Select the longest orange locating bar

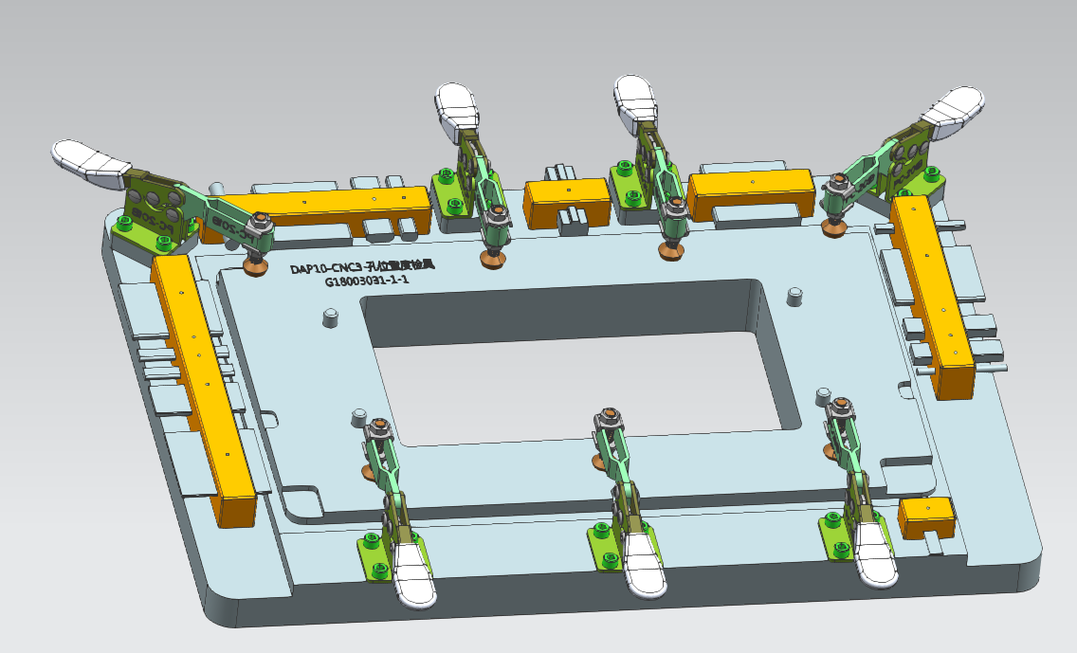pos(203,391)
